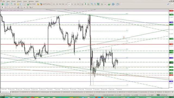Switch to the EURGBP,Weekly chart tab

click(101, 92)
